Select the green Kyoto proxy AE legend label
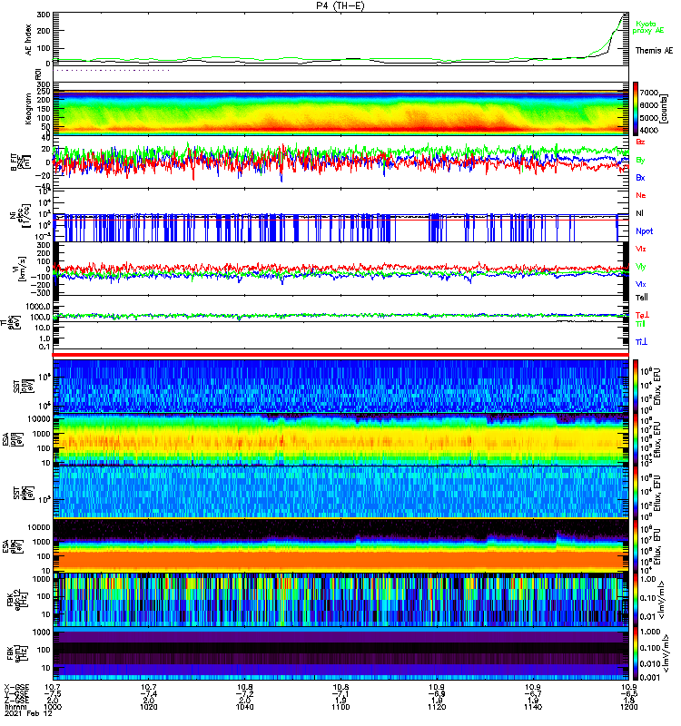 648,27
